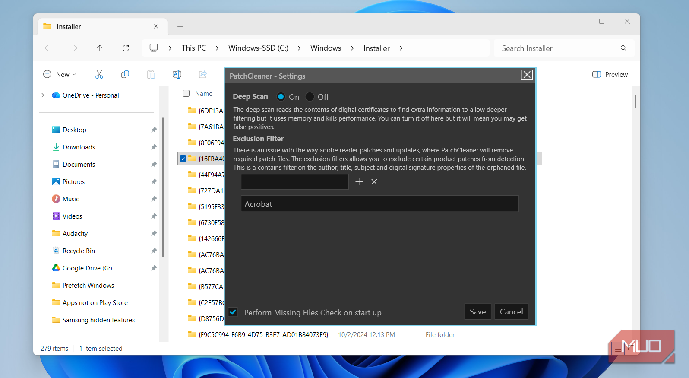Click the Cut scissors icon in toolbar
689x378 pixels.
click(99, 74)
